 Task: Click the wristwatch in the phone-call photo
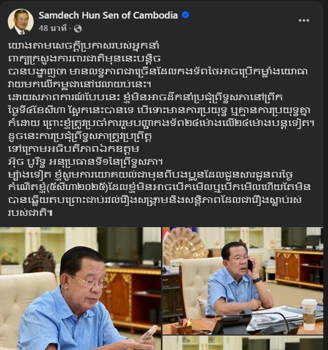(x=257, y=279)
